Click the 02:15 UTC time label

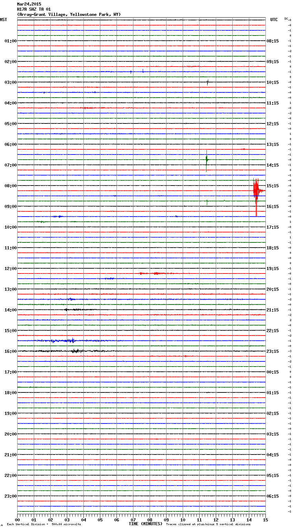pos(273,413)
